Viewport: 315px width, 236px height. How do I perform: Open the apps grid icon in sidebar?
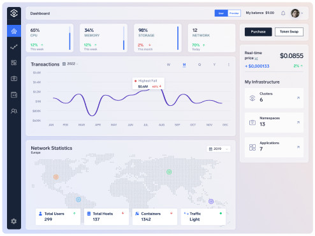(x=14, y=63)
